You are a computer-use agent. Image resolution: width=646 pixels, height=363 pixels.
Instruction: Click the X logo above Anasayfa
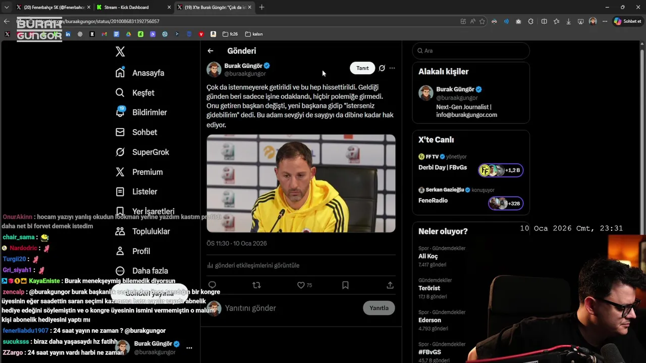point(120,51)
